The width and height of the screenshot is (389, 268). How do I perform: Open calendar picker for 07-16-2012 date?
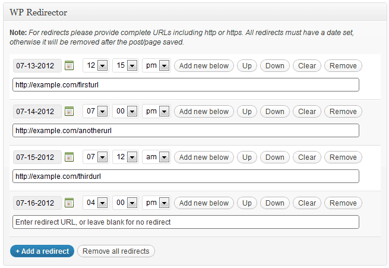[x=69, y=203]
